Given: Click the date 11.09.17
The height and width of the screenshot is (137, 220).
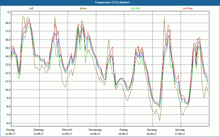Looking at the screenshot, I should tap(10, 134).
